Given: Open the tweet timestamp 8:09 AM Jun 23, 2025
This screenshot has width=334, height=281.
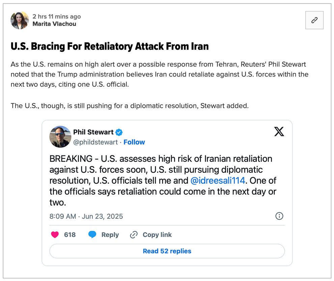Looking at the screenshot, I should click(86, 216).
